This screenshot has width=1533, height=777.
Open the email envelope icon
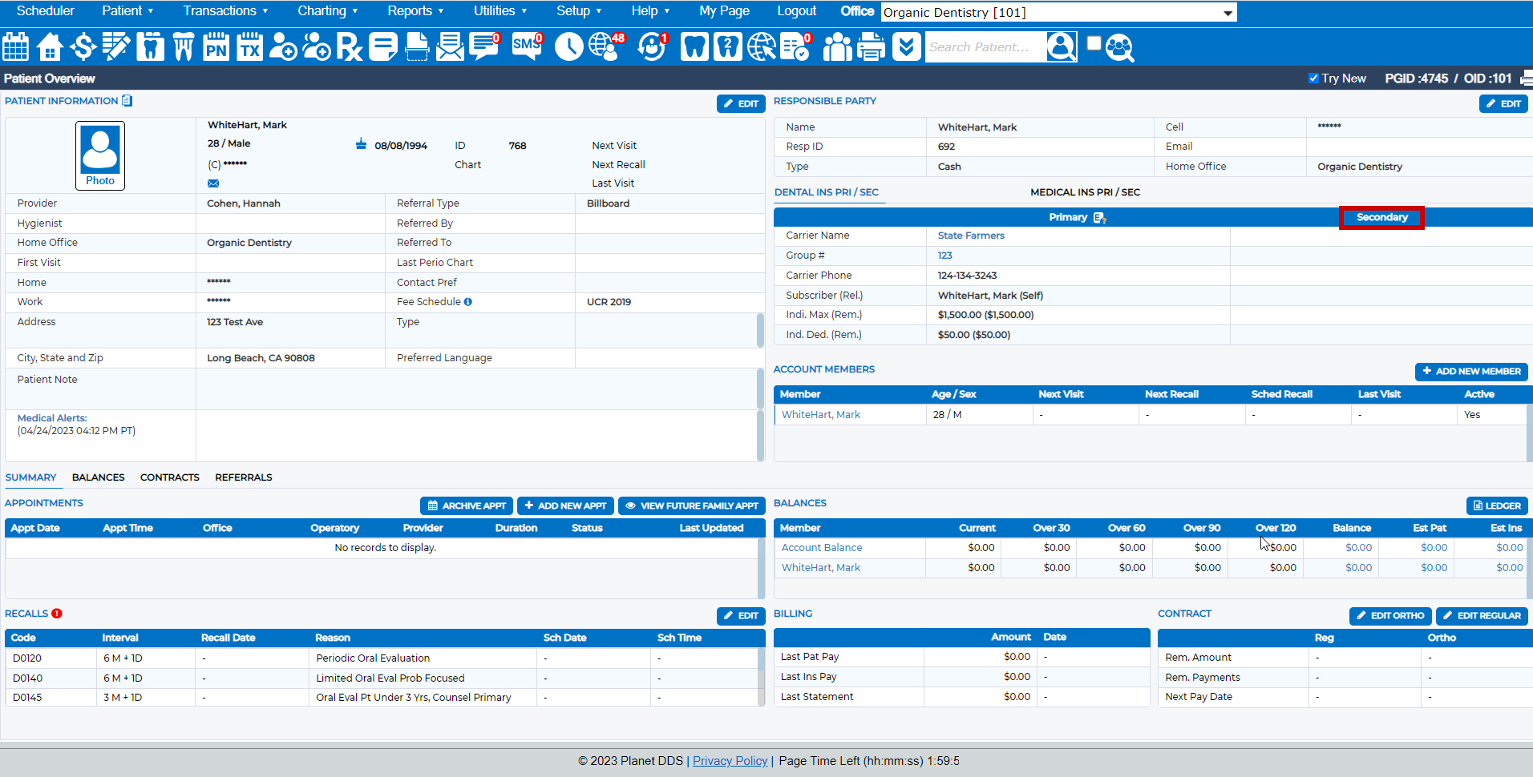pyautogui.click(x=450, y=47)
